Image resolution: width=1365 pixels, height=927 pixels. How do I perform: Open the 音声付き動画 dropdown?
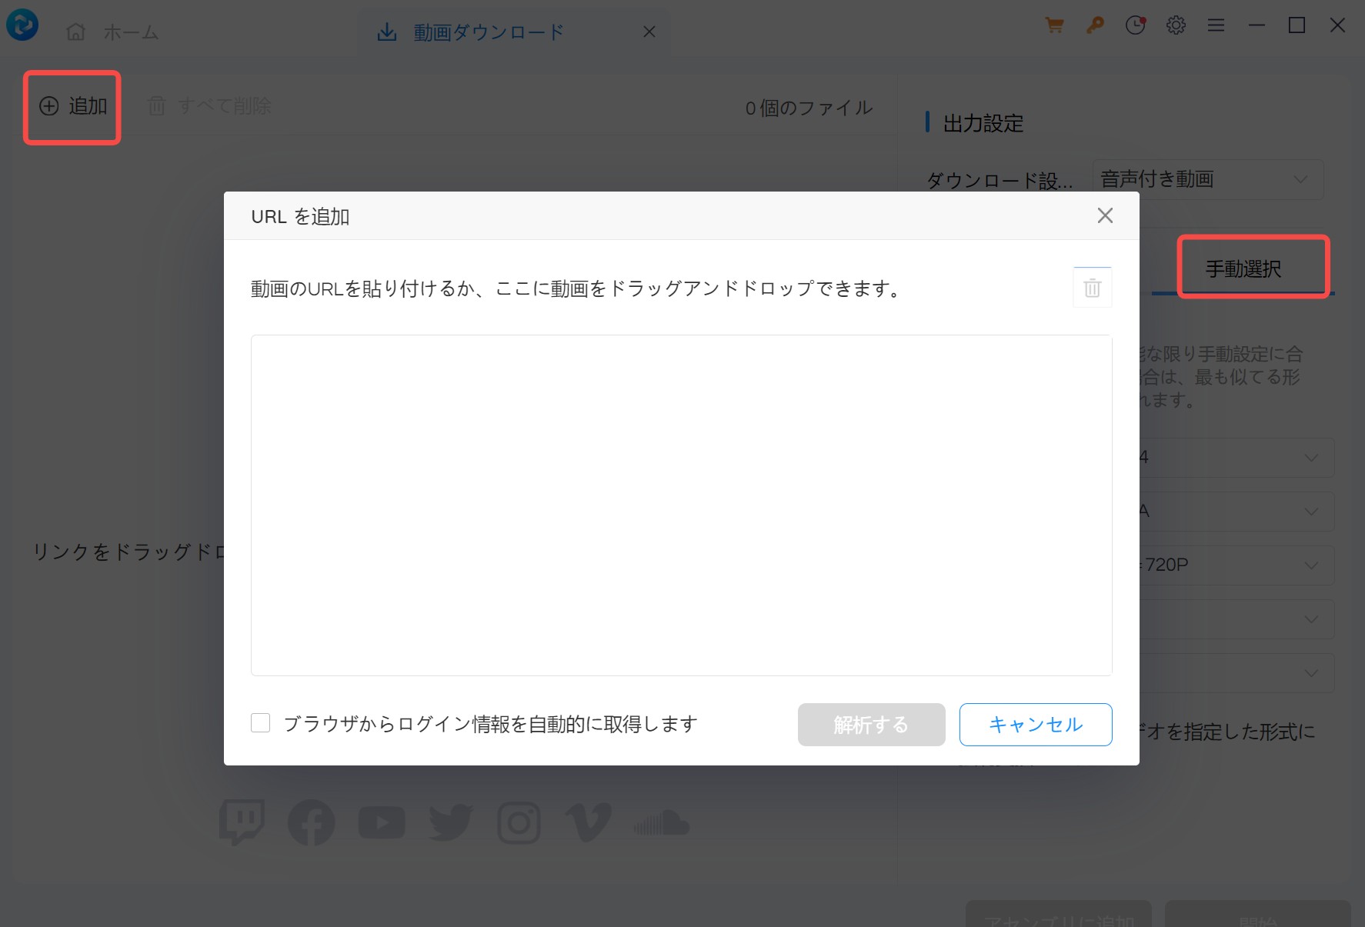[1207, 179]
